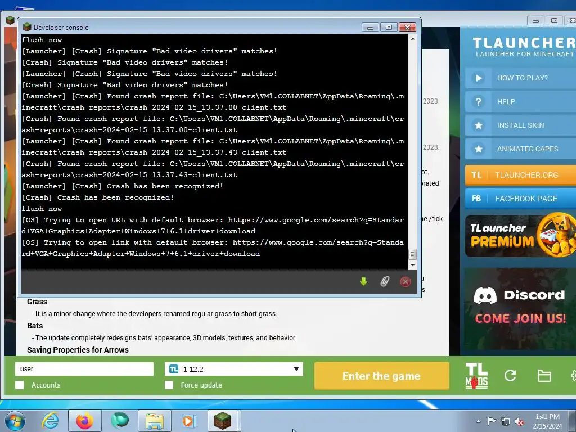Launch Internet Explorer from taskbar
576x432 pixels.
click(50, 421)
